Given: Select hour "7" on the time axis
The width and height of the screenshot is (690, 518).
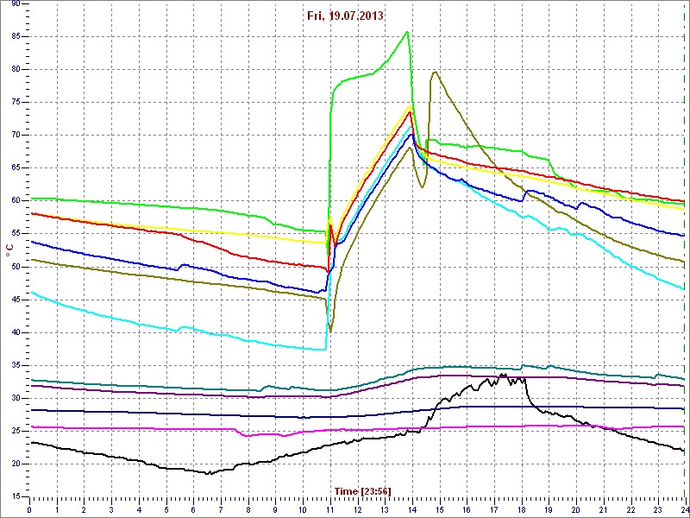Looking at the screenshot, I should [221, 508].
